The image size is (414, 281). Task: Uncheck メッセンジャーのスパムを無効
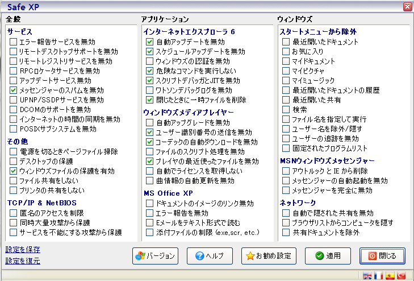[14, 90]
